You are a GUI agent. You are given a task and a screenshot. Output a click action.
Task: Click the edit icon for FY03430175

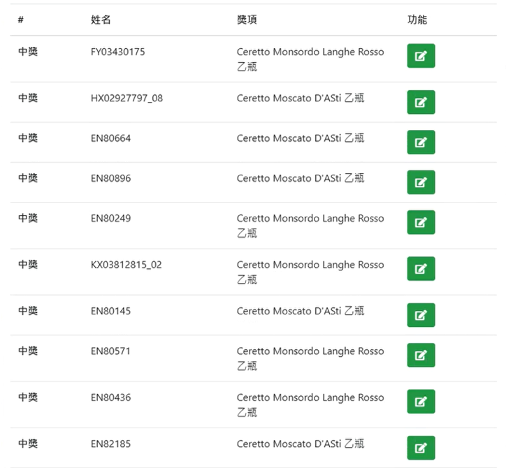click(421, 56)
